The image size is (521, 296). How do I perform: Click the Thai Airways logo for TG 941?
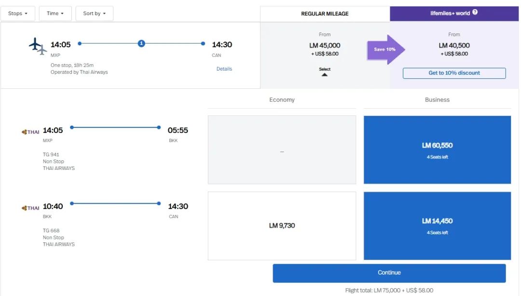point(30,132)
